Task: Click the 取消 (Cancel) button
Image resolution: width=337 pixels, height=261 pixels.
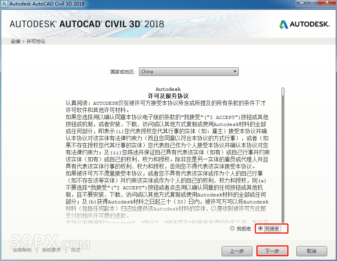Action: click(312, 251)
